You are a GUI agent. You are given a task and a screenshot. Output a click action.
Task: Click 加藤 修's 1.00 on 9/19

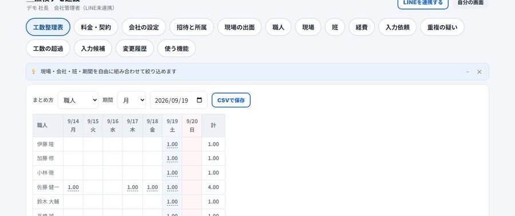point(172,159)
